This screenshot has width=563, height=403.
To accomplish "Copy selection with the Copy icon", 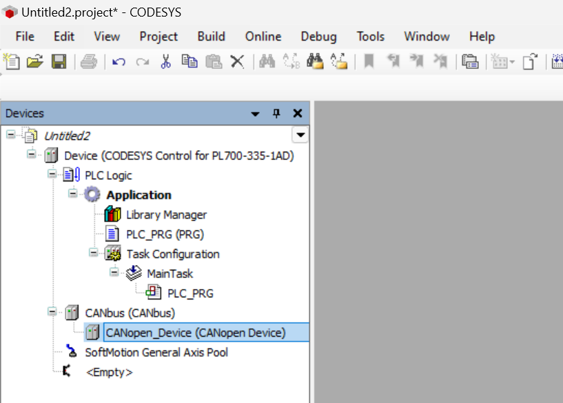I will point(190,61).
